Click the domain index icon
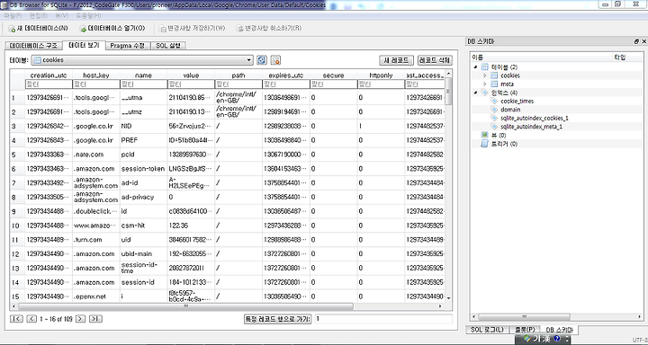 tap(494, 110)
